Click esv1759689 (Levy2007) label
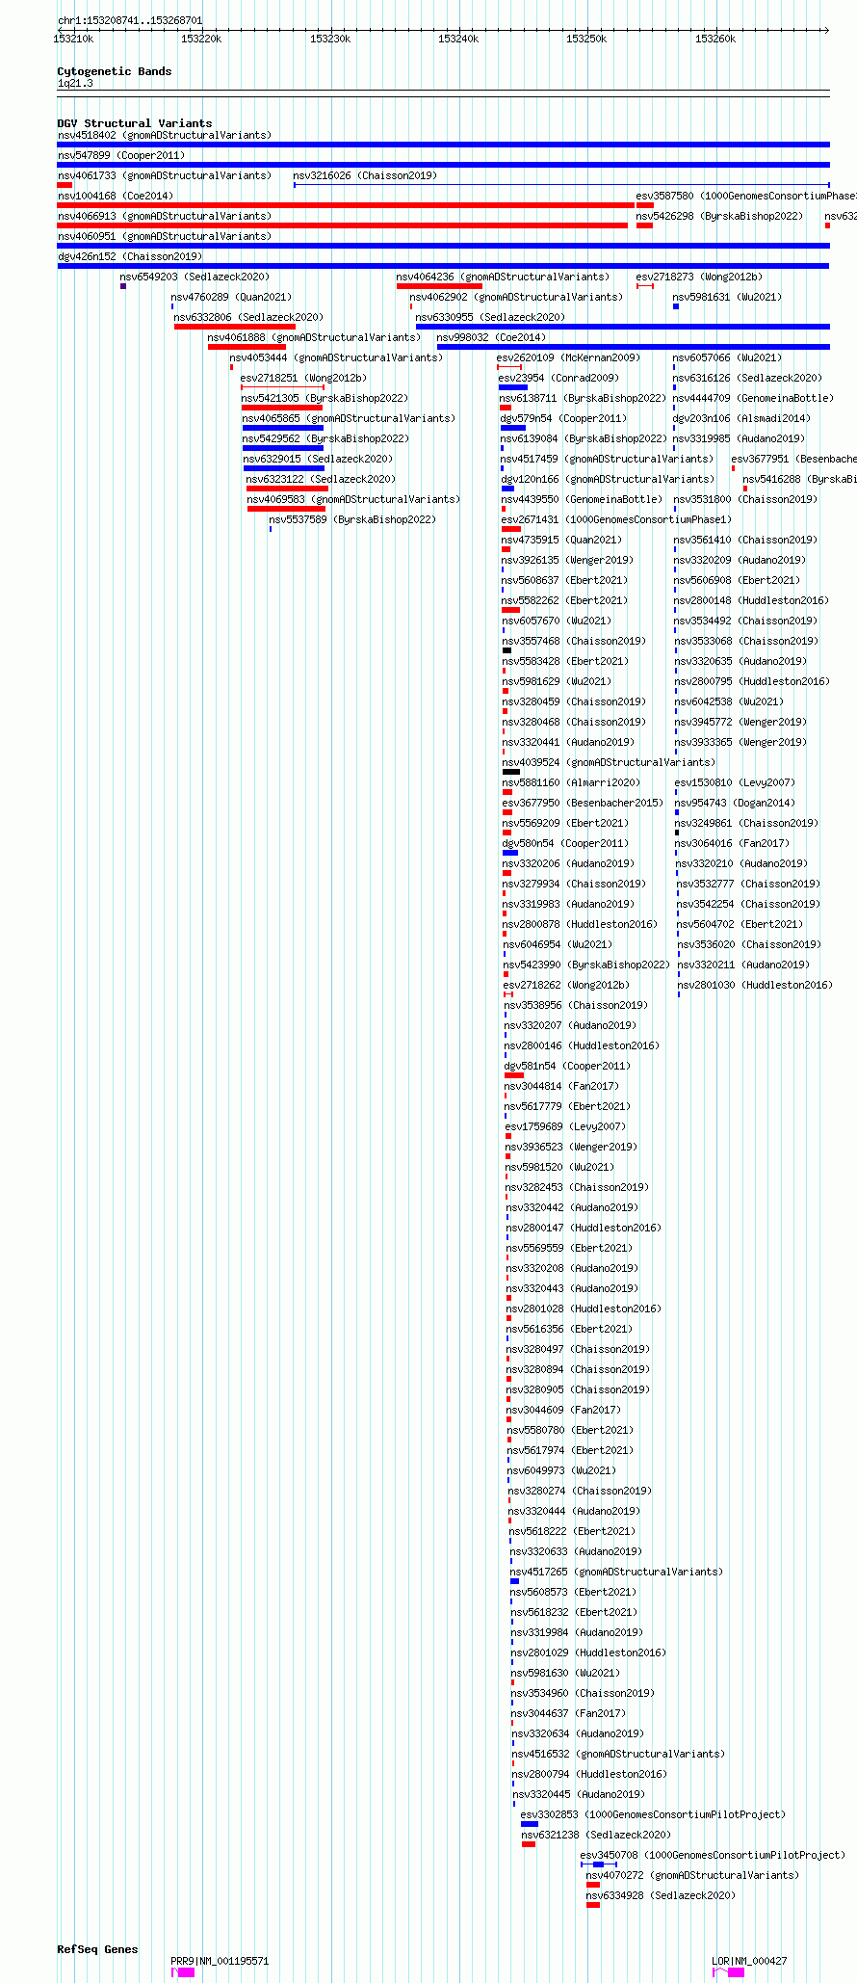The image size is (857, 1983). pos(565,1126)
